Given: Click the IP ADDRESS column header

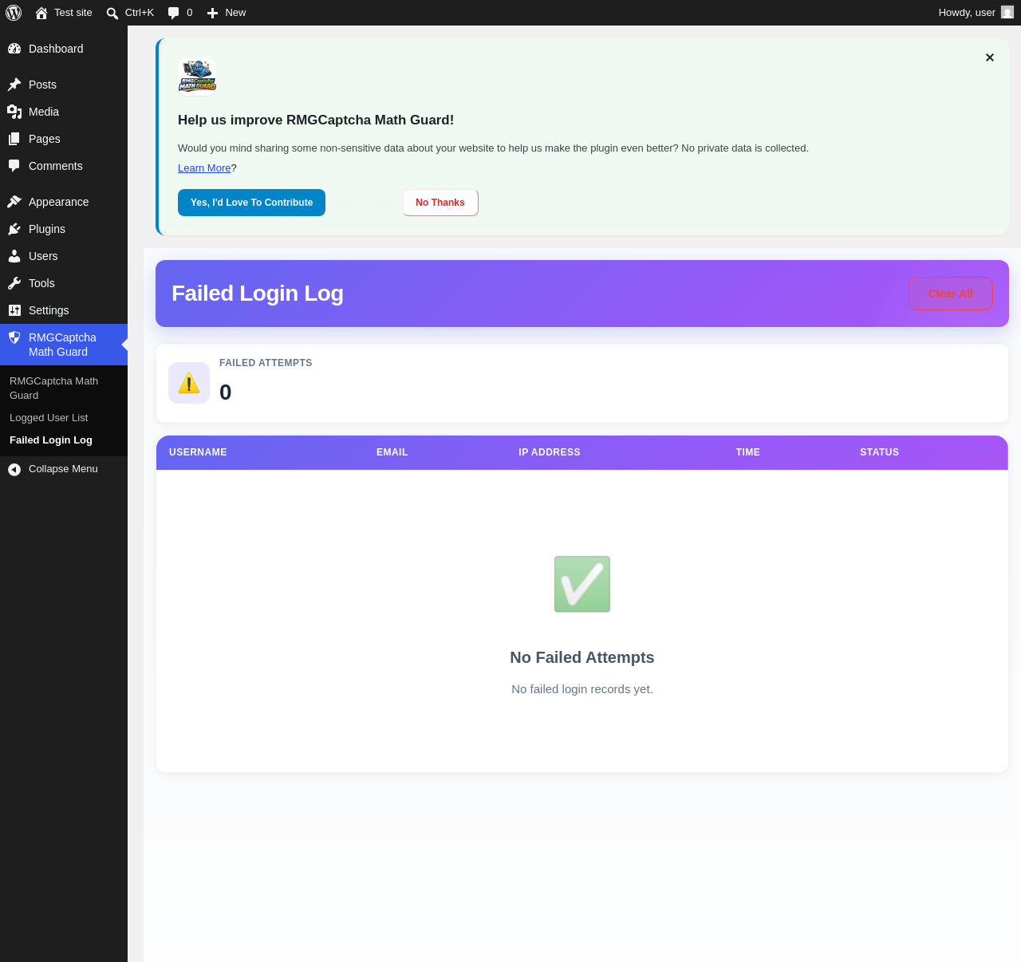Looking at the screenshot, I should pos(550,452).
